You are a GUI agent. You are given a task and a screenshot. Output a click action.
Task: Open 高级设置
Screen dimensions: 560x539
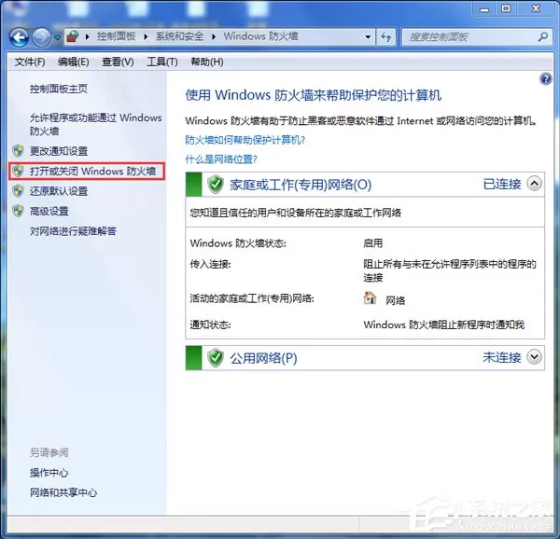tap(49, 211)
